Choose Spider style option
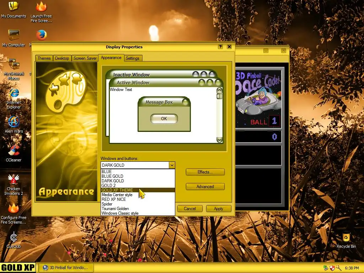Screen dimensions: 364x273 tap(138, 204)
